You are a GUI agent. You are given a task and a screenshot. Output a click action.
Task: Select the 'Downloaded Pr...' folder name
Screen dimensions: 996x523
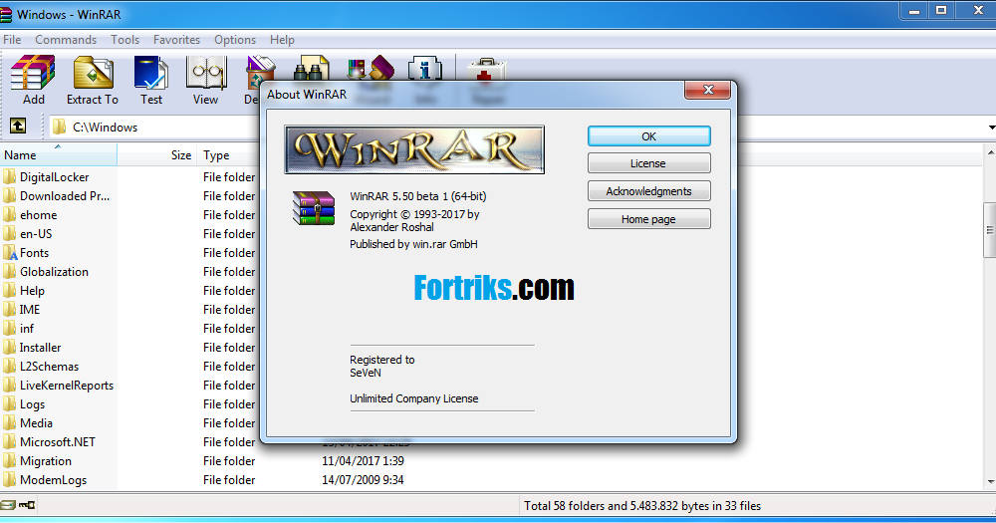(65, 195)
